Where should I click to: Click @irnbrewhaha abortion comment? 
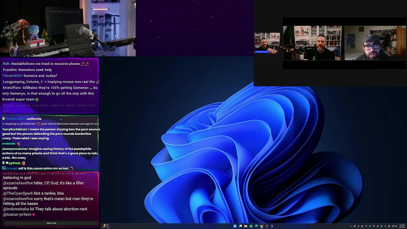pyautogui.click(x=45, y=209)
